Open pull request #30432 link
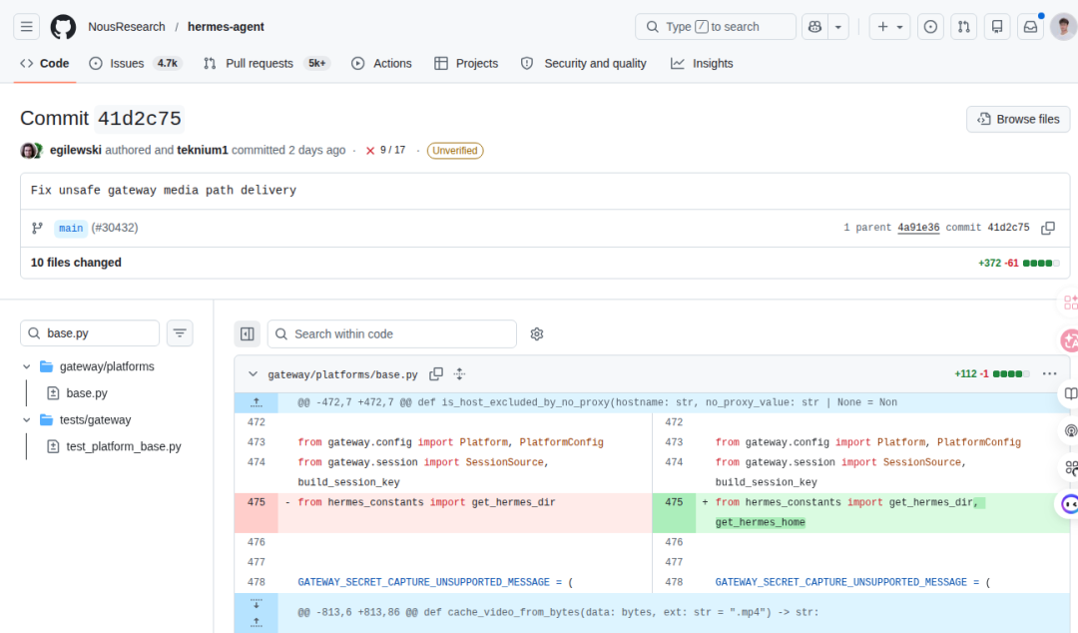The image size is (1078, 633). (x=115, y=228)
